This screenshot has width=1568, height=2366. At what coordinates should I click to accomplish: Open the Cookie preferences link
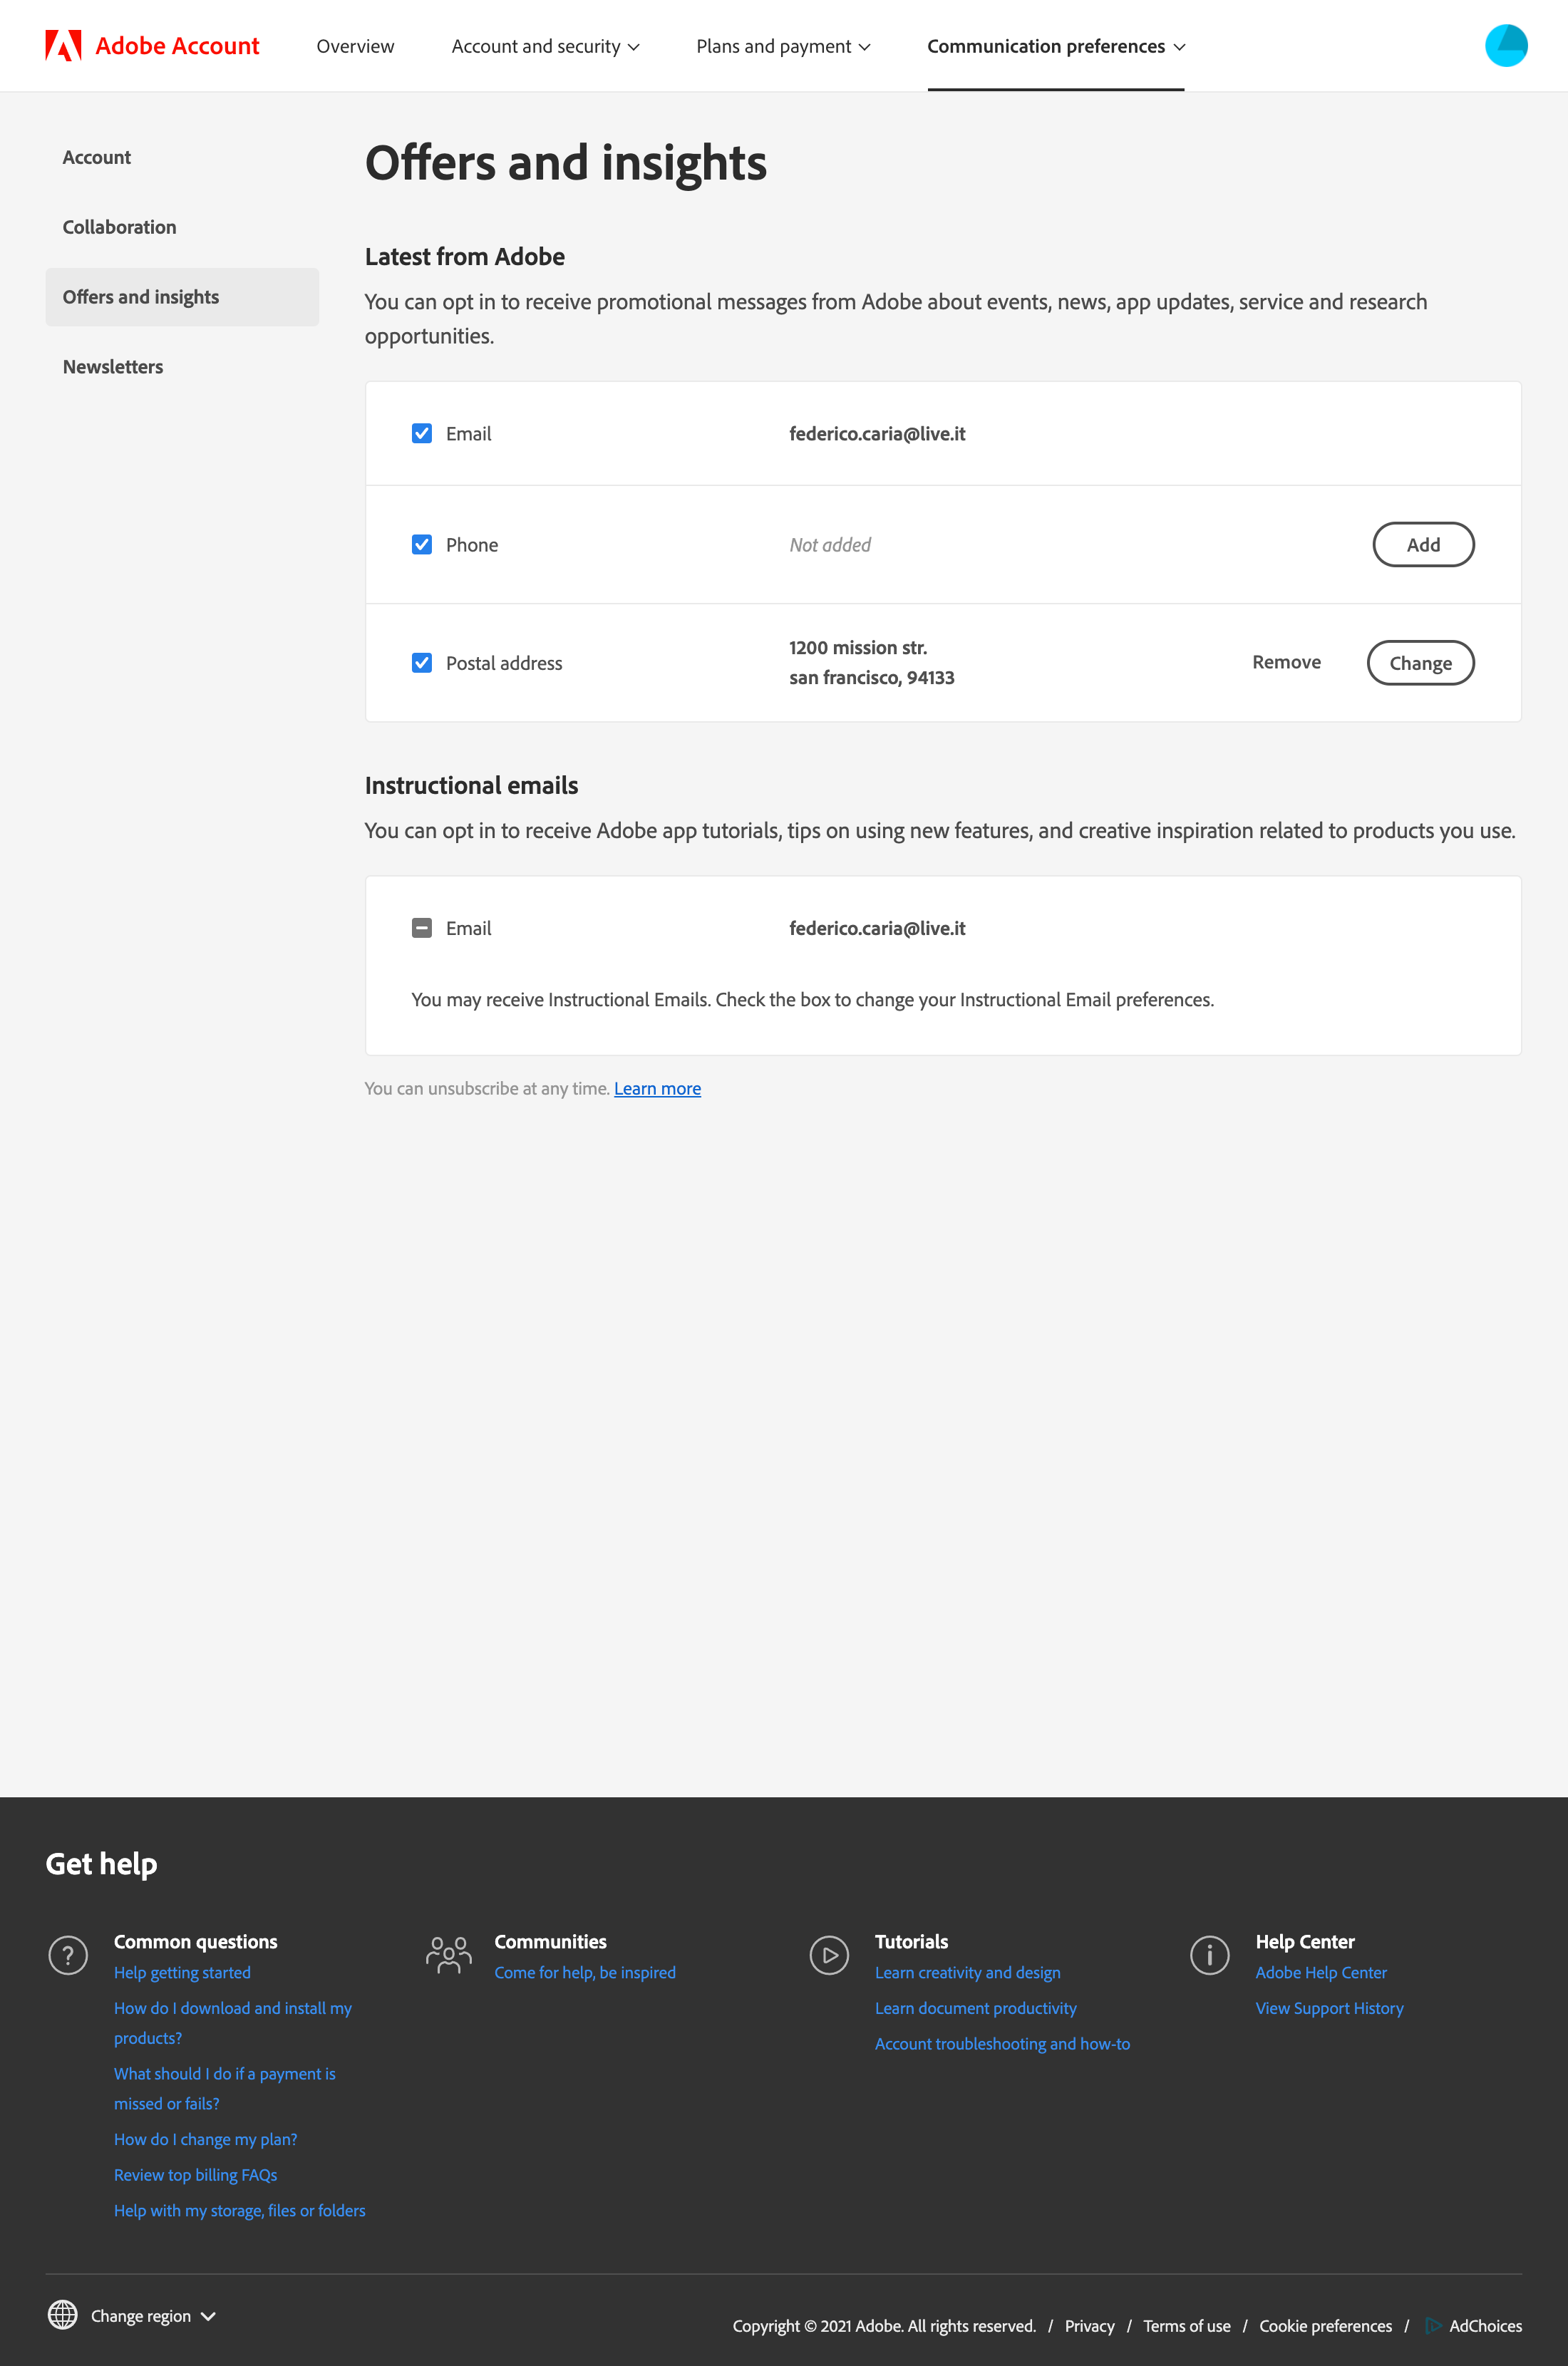tap(1325, 2326)
